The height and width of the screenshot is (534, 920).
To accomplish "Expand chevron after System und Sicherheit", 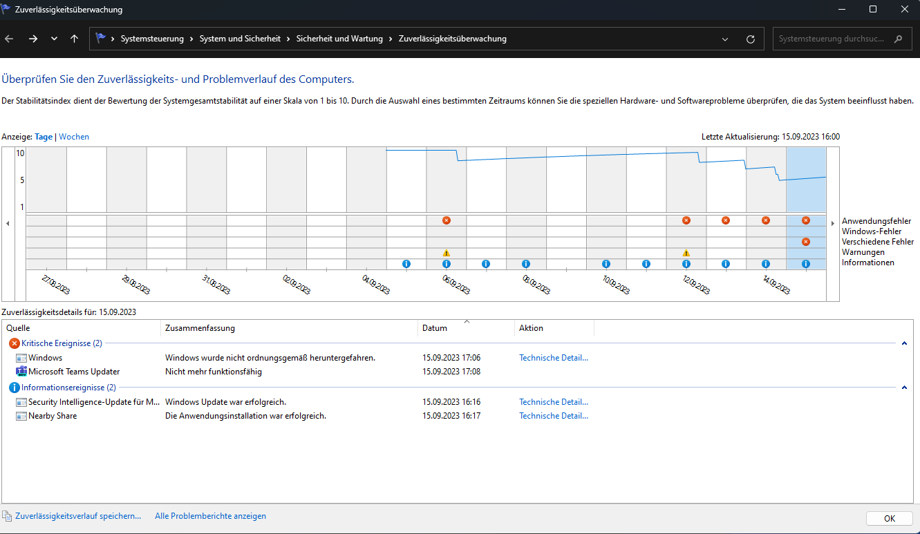I will tap(289, 39).
